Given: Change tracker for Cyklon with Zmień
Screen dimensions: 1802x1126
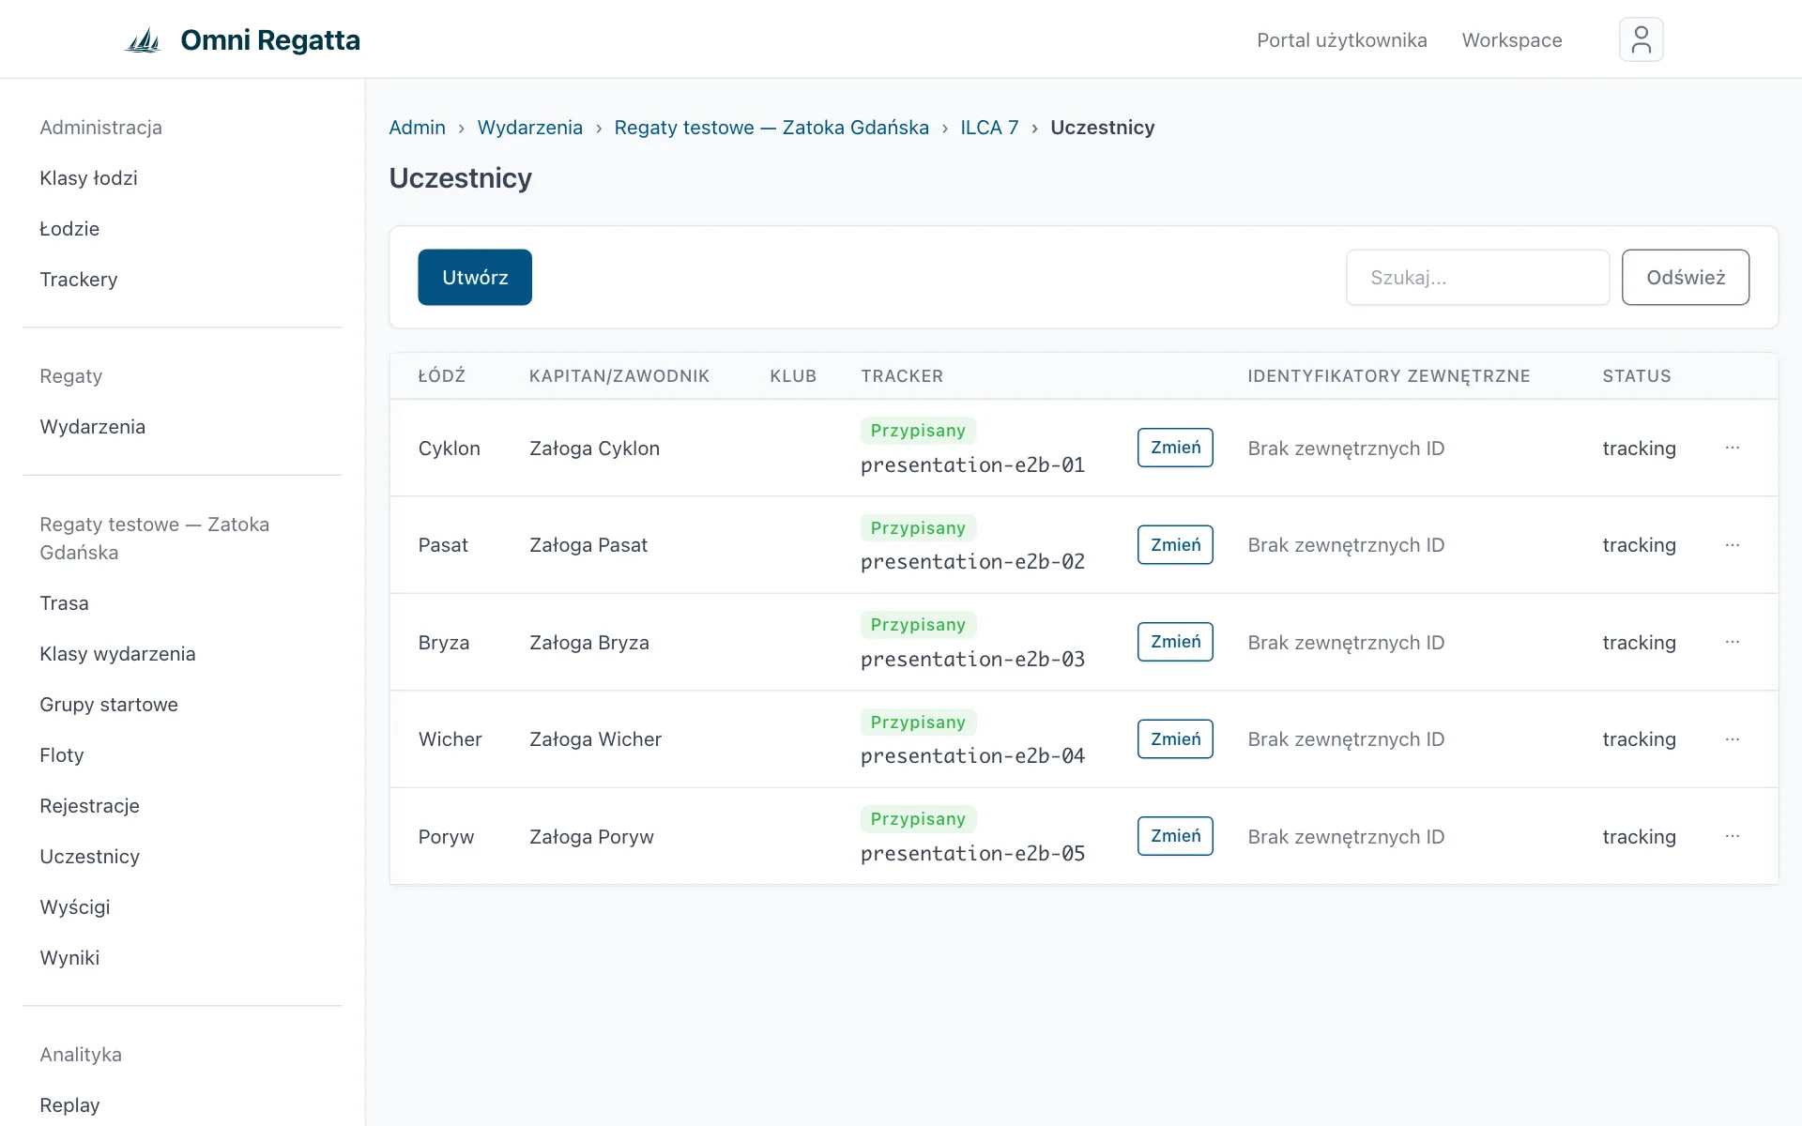Looking at the screenshot, I should tap(1175, 448).
